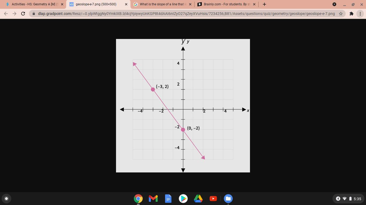Viewport: 366px width, 205px height.
Task: Open the Files app from the shelf
Action: [x=228, y=199]
